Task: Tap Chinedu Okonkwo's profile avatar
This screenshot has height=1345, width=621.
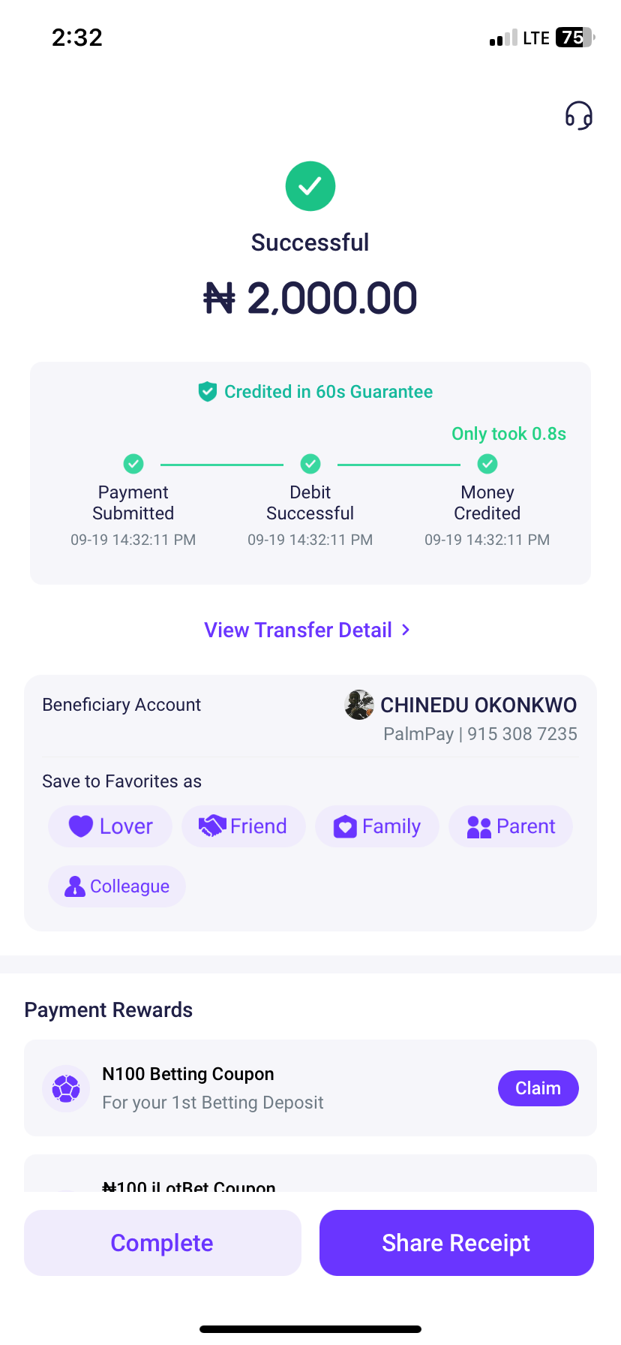Action: 359,705
